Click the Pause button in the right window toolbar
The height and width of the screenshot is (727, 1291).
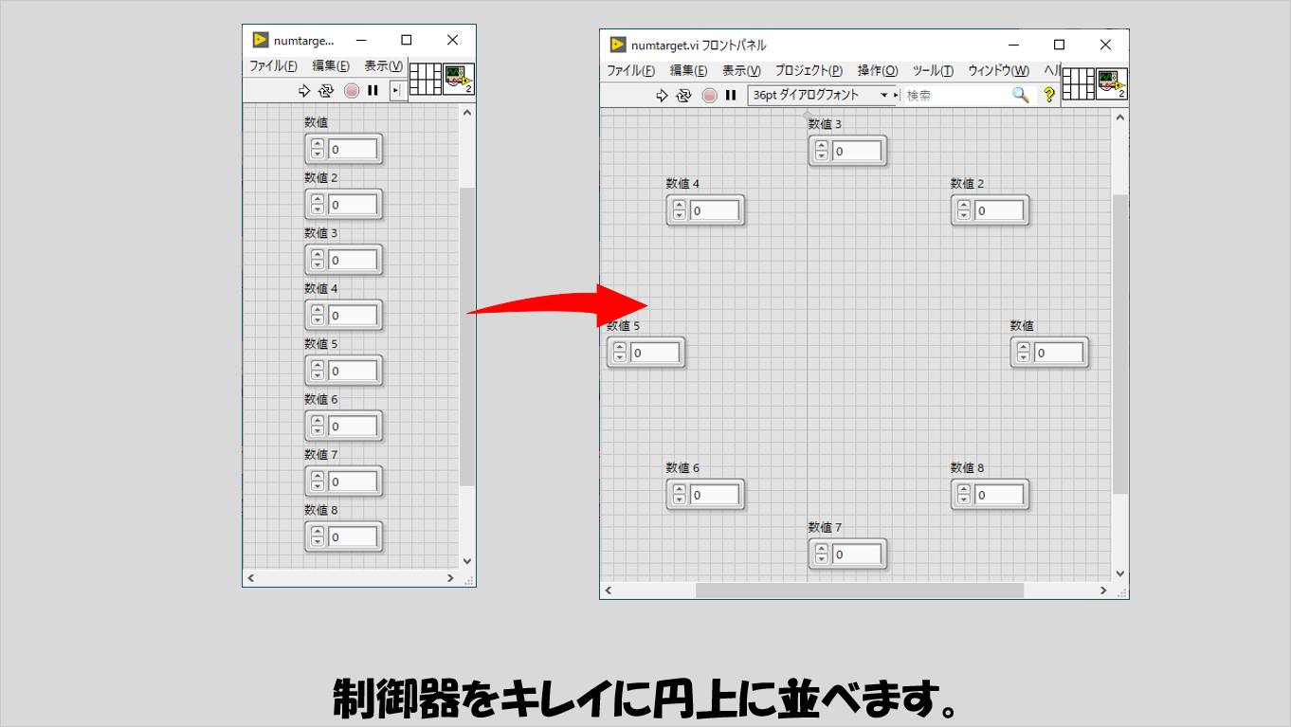pyautogui.click(x=731, y=95)
